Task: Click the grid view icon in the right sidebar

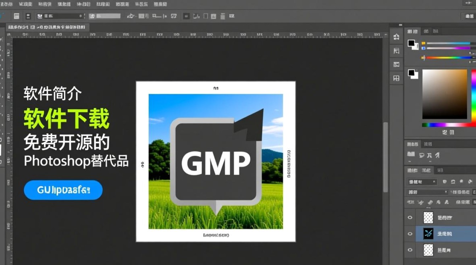Action: [x=396, y=77]
